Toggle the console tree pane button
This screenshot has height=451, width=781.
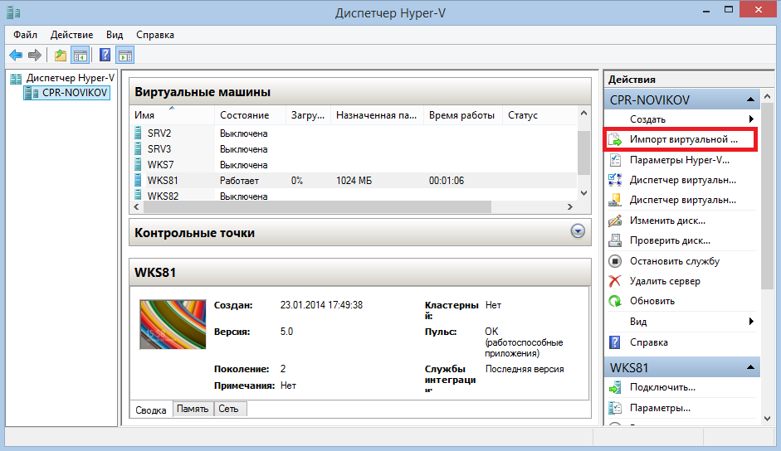point(81,56)
